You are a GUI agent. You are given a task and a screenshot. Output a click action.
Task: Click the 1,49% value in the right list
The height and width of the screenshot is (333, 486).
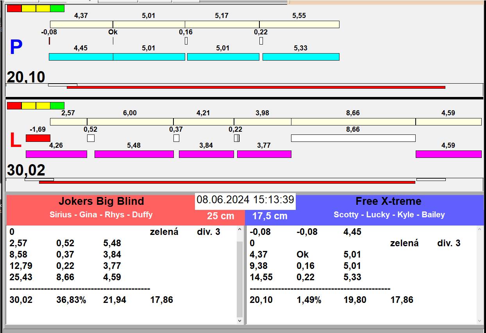click(309, 300)
